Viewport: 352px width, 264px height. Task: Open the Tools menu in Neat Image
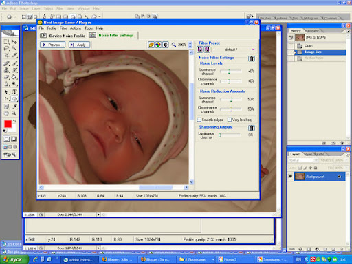click(x=89, y=28)
